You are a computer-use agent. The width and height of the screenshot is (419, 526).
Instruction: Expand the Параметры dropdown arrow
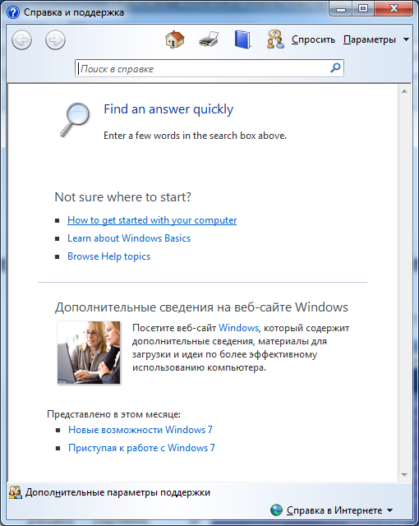click(406, 39)
